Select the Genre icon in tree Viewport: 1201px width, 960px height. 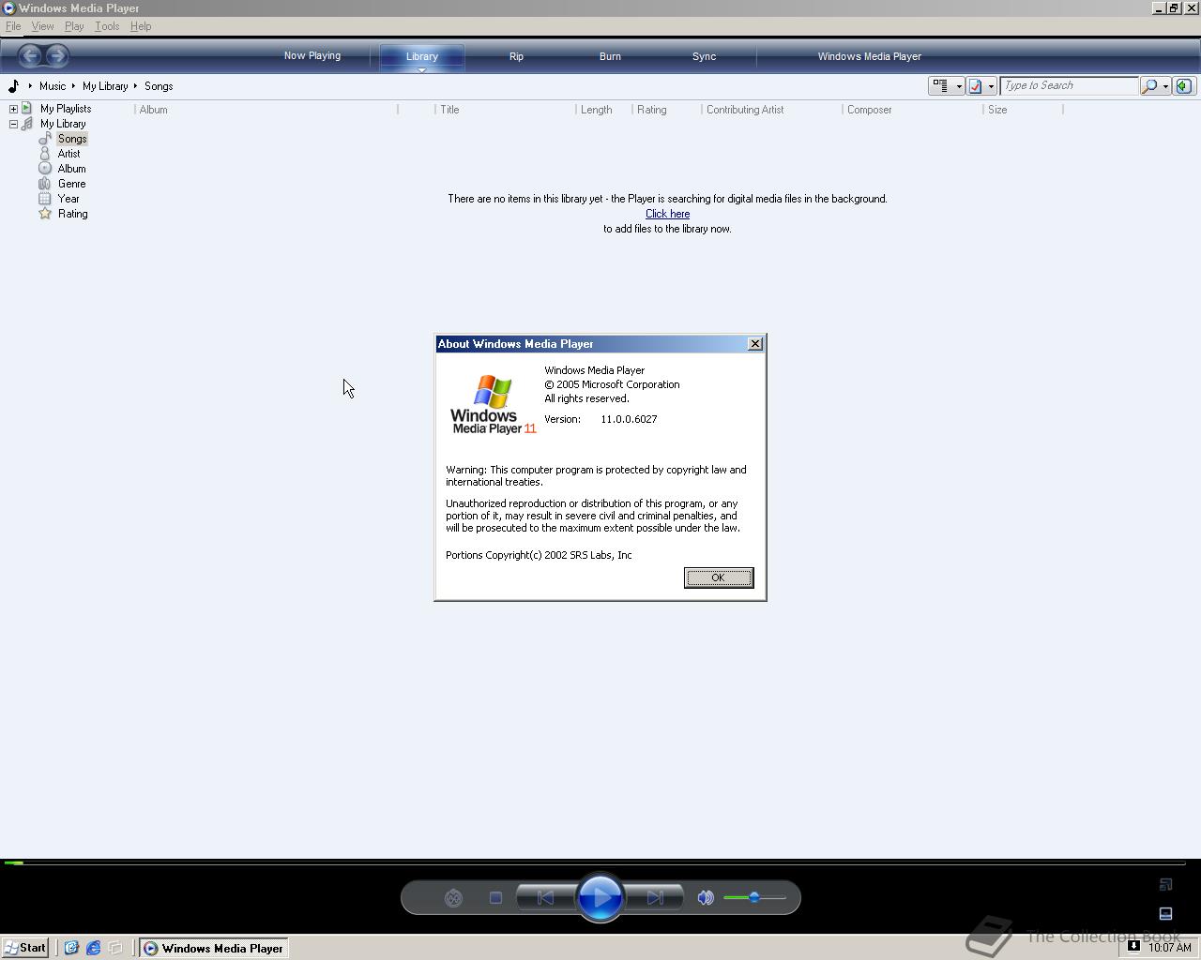pos(45,184)
